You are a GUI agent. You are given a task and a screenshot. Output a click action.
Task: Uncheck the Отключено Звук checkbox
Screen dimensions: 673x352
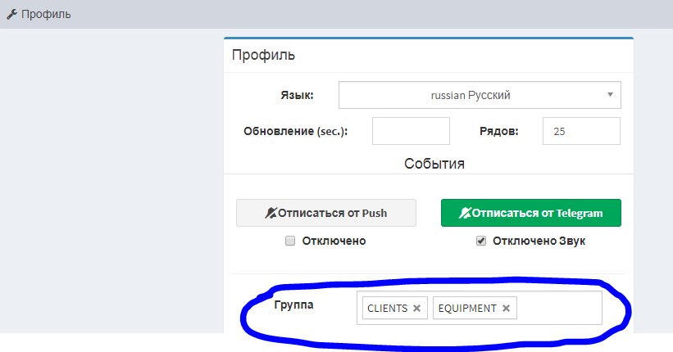point(480,241)
